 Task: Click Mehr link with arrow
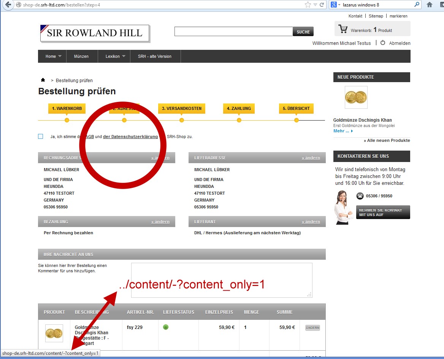pyautogui.click(x=343, y=131)
